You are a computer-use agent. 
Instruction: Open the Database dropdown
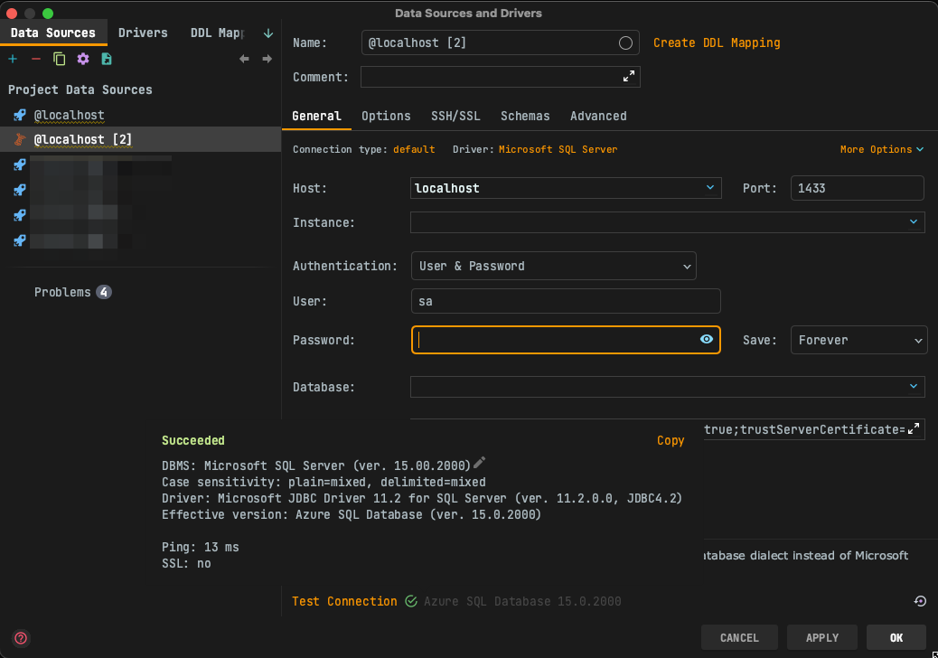[667, 387]
